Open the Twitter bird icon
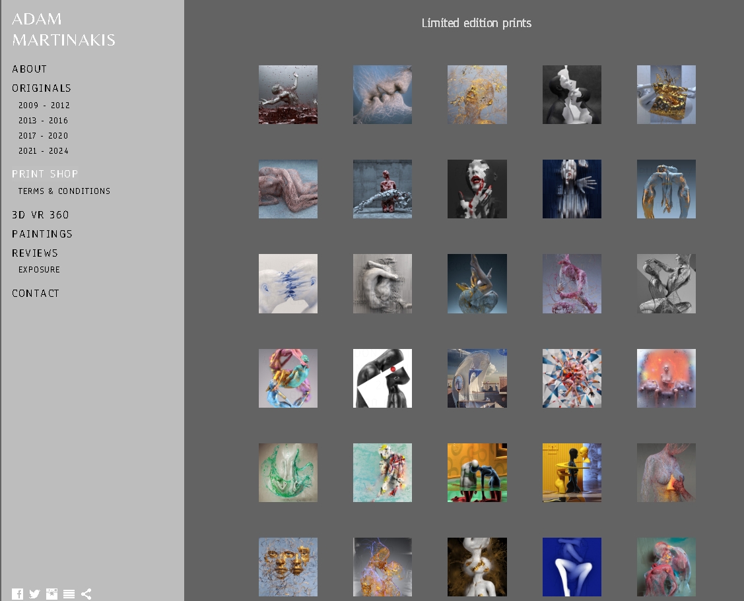Viewport: 744px width, 601px height. pyautogui.click(x=34, y=594)
